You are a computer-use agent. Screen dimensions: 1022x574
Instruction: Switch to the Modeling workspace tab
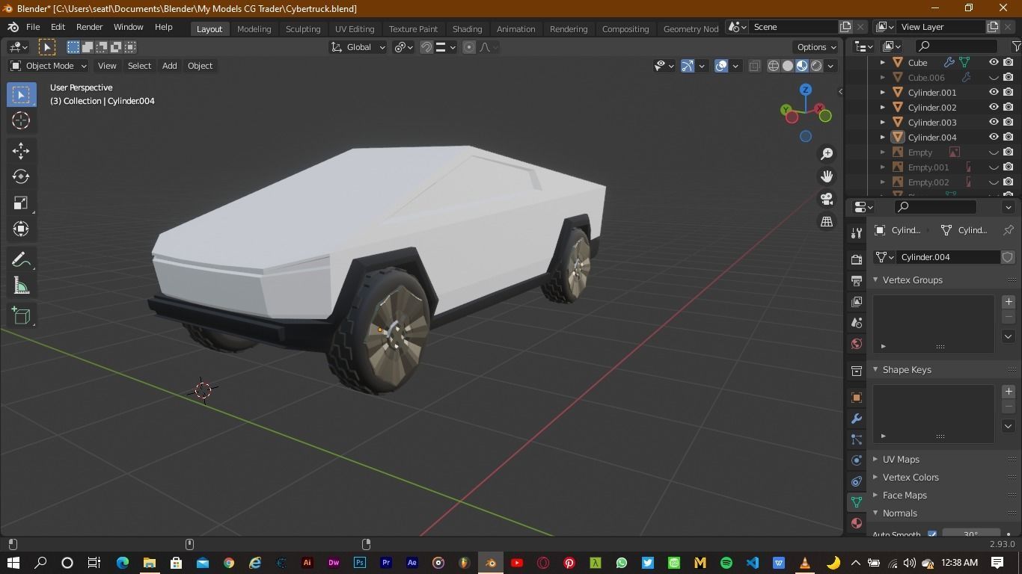pyautogui.click(x=254, y=28)
